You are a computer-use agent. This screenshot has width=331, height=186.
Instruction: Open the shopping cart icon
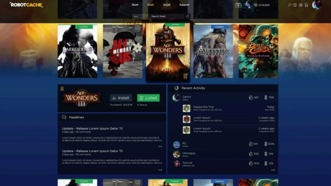click(x=306, y=5)
